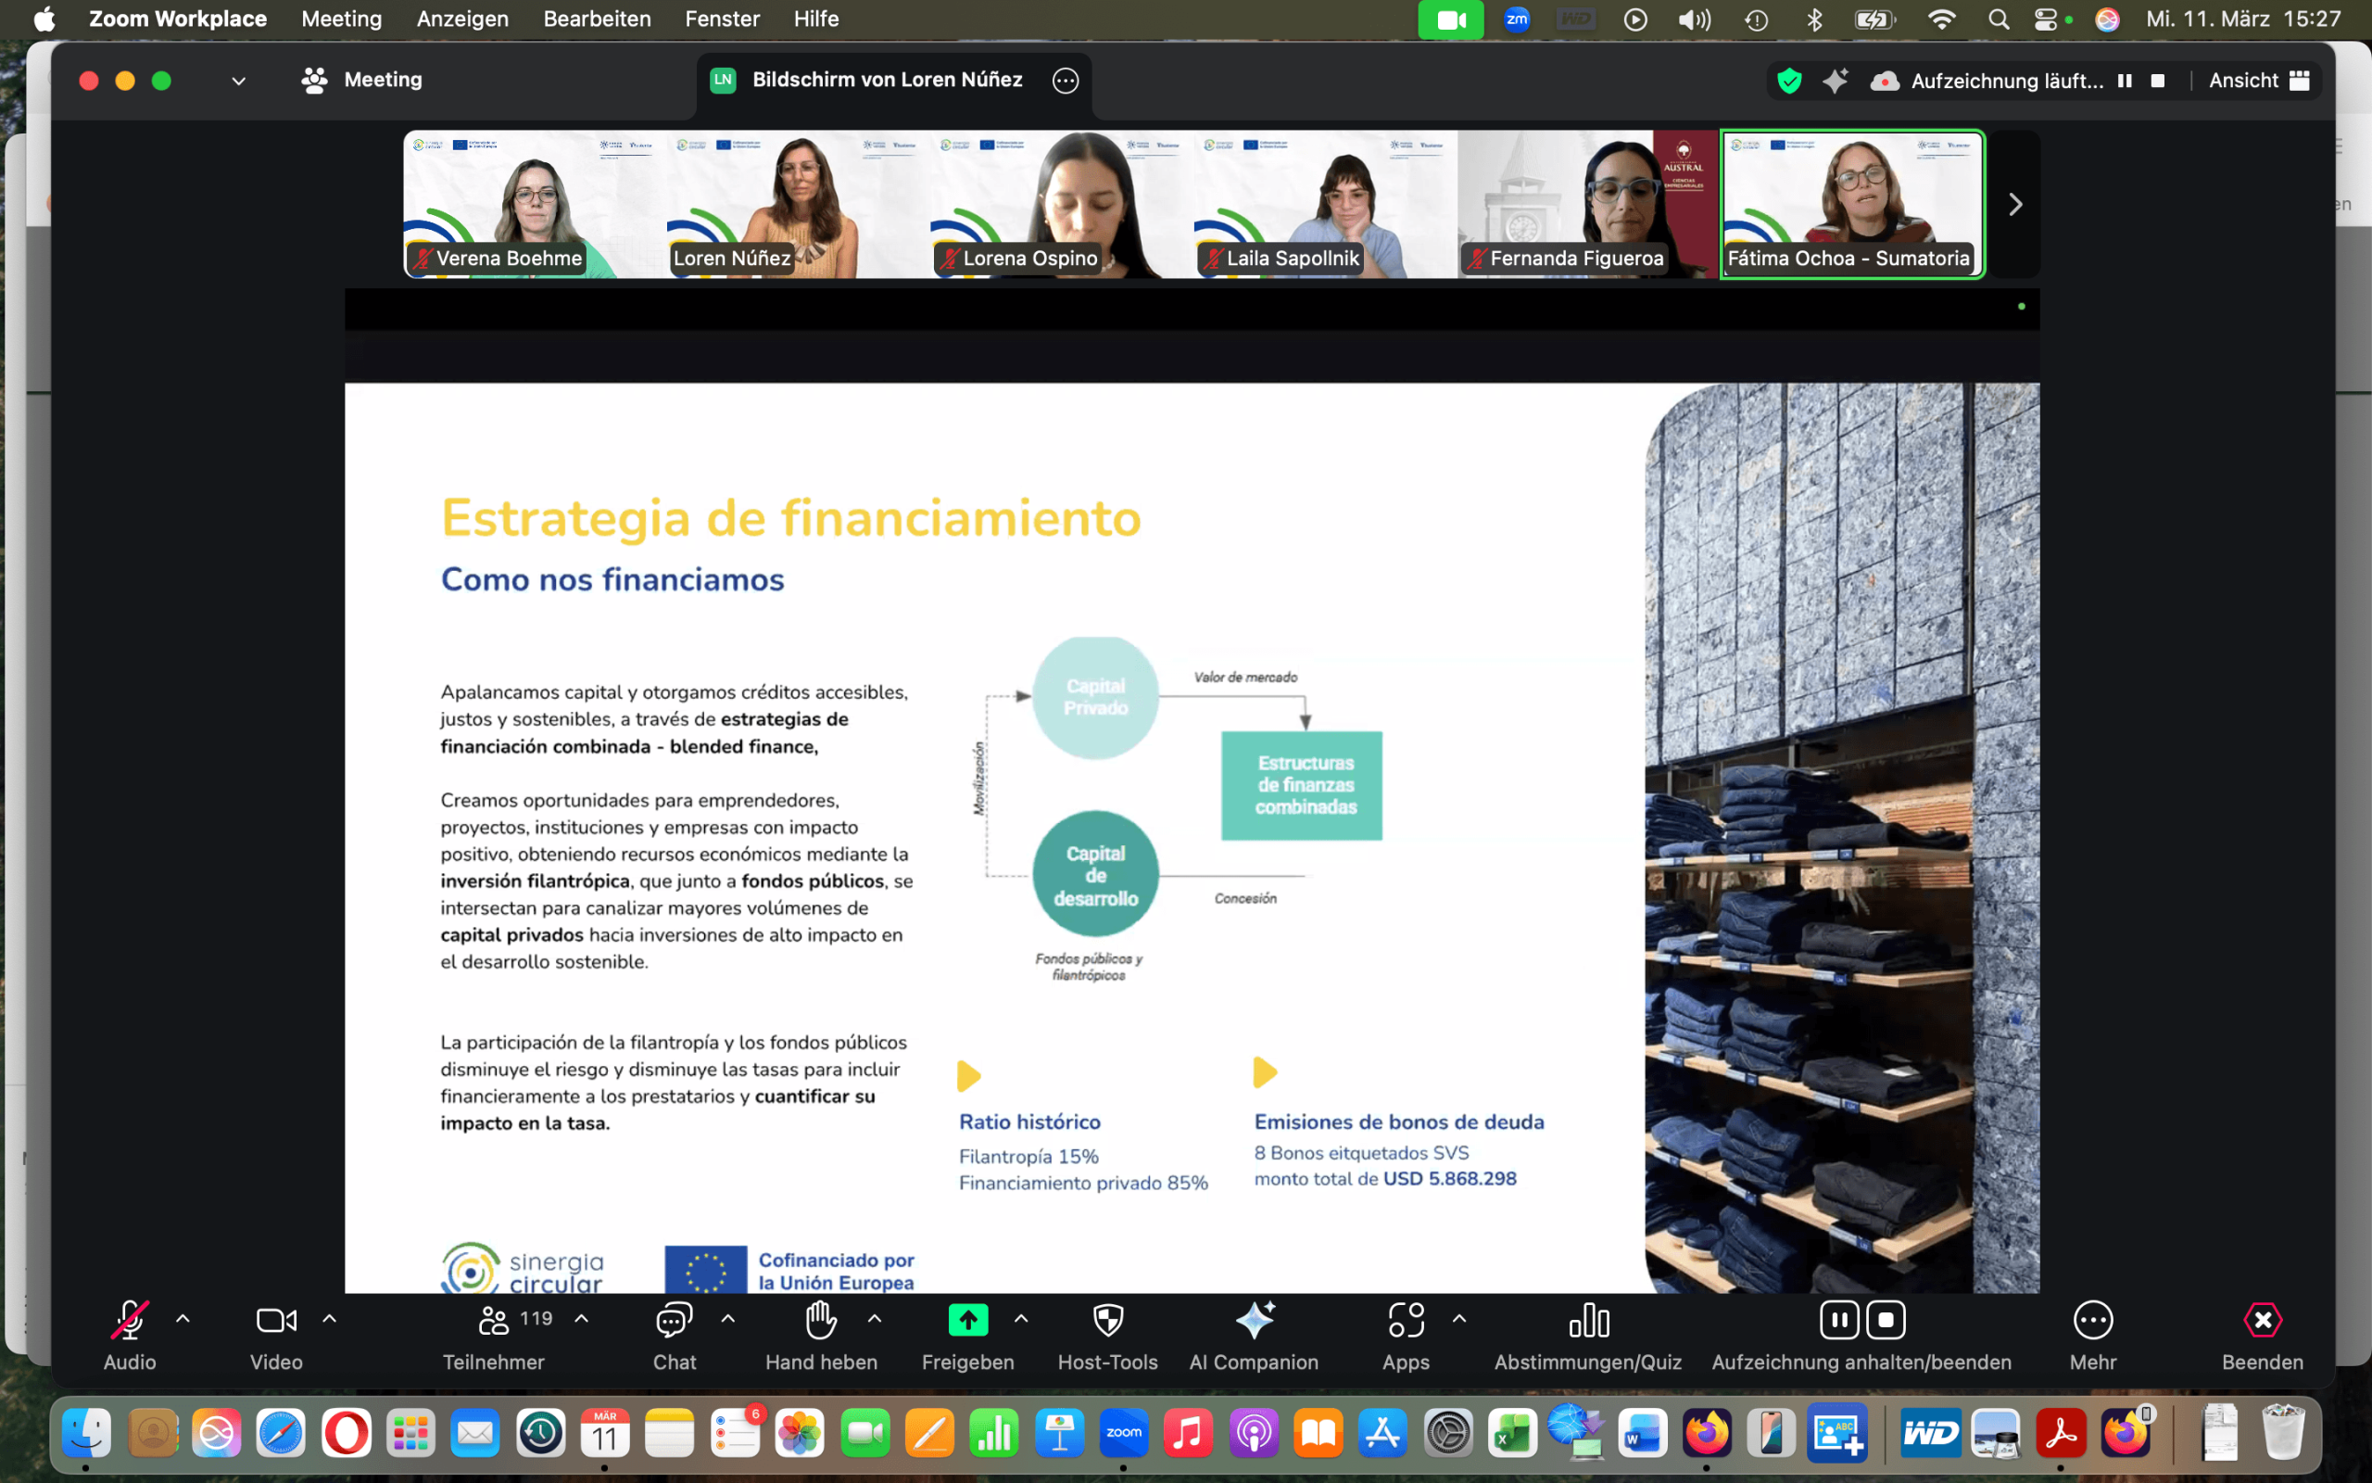Open Host-Tools shield icon
This screenshot has height=1483, width=2372.
click(x=1107, y=1321)
